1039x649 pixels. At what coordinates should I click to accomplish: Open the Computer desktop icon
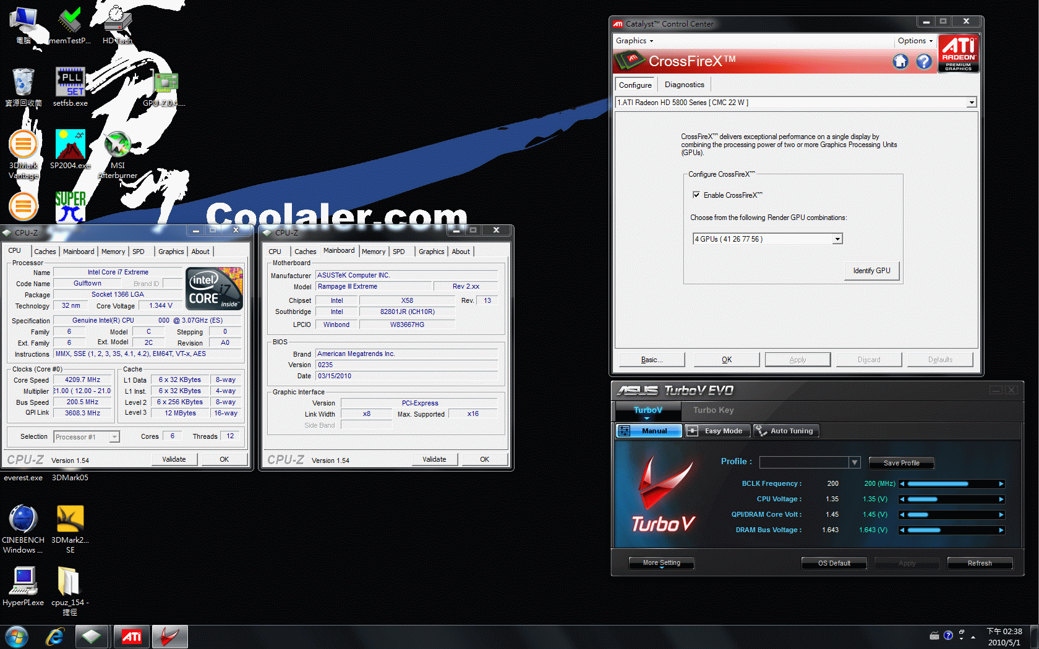click(24, 26)
